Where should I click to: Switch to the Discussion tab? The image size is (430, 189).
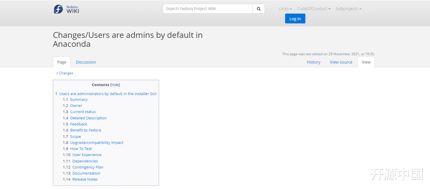pos(86,62)
